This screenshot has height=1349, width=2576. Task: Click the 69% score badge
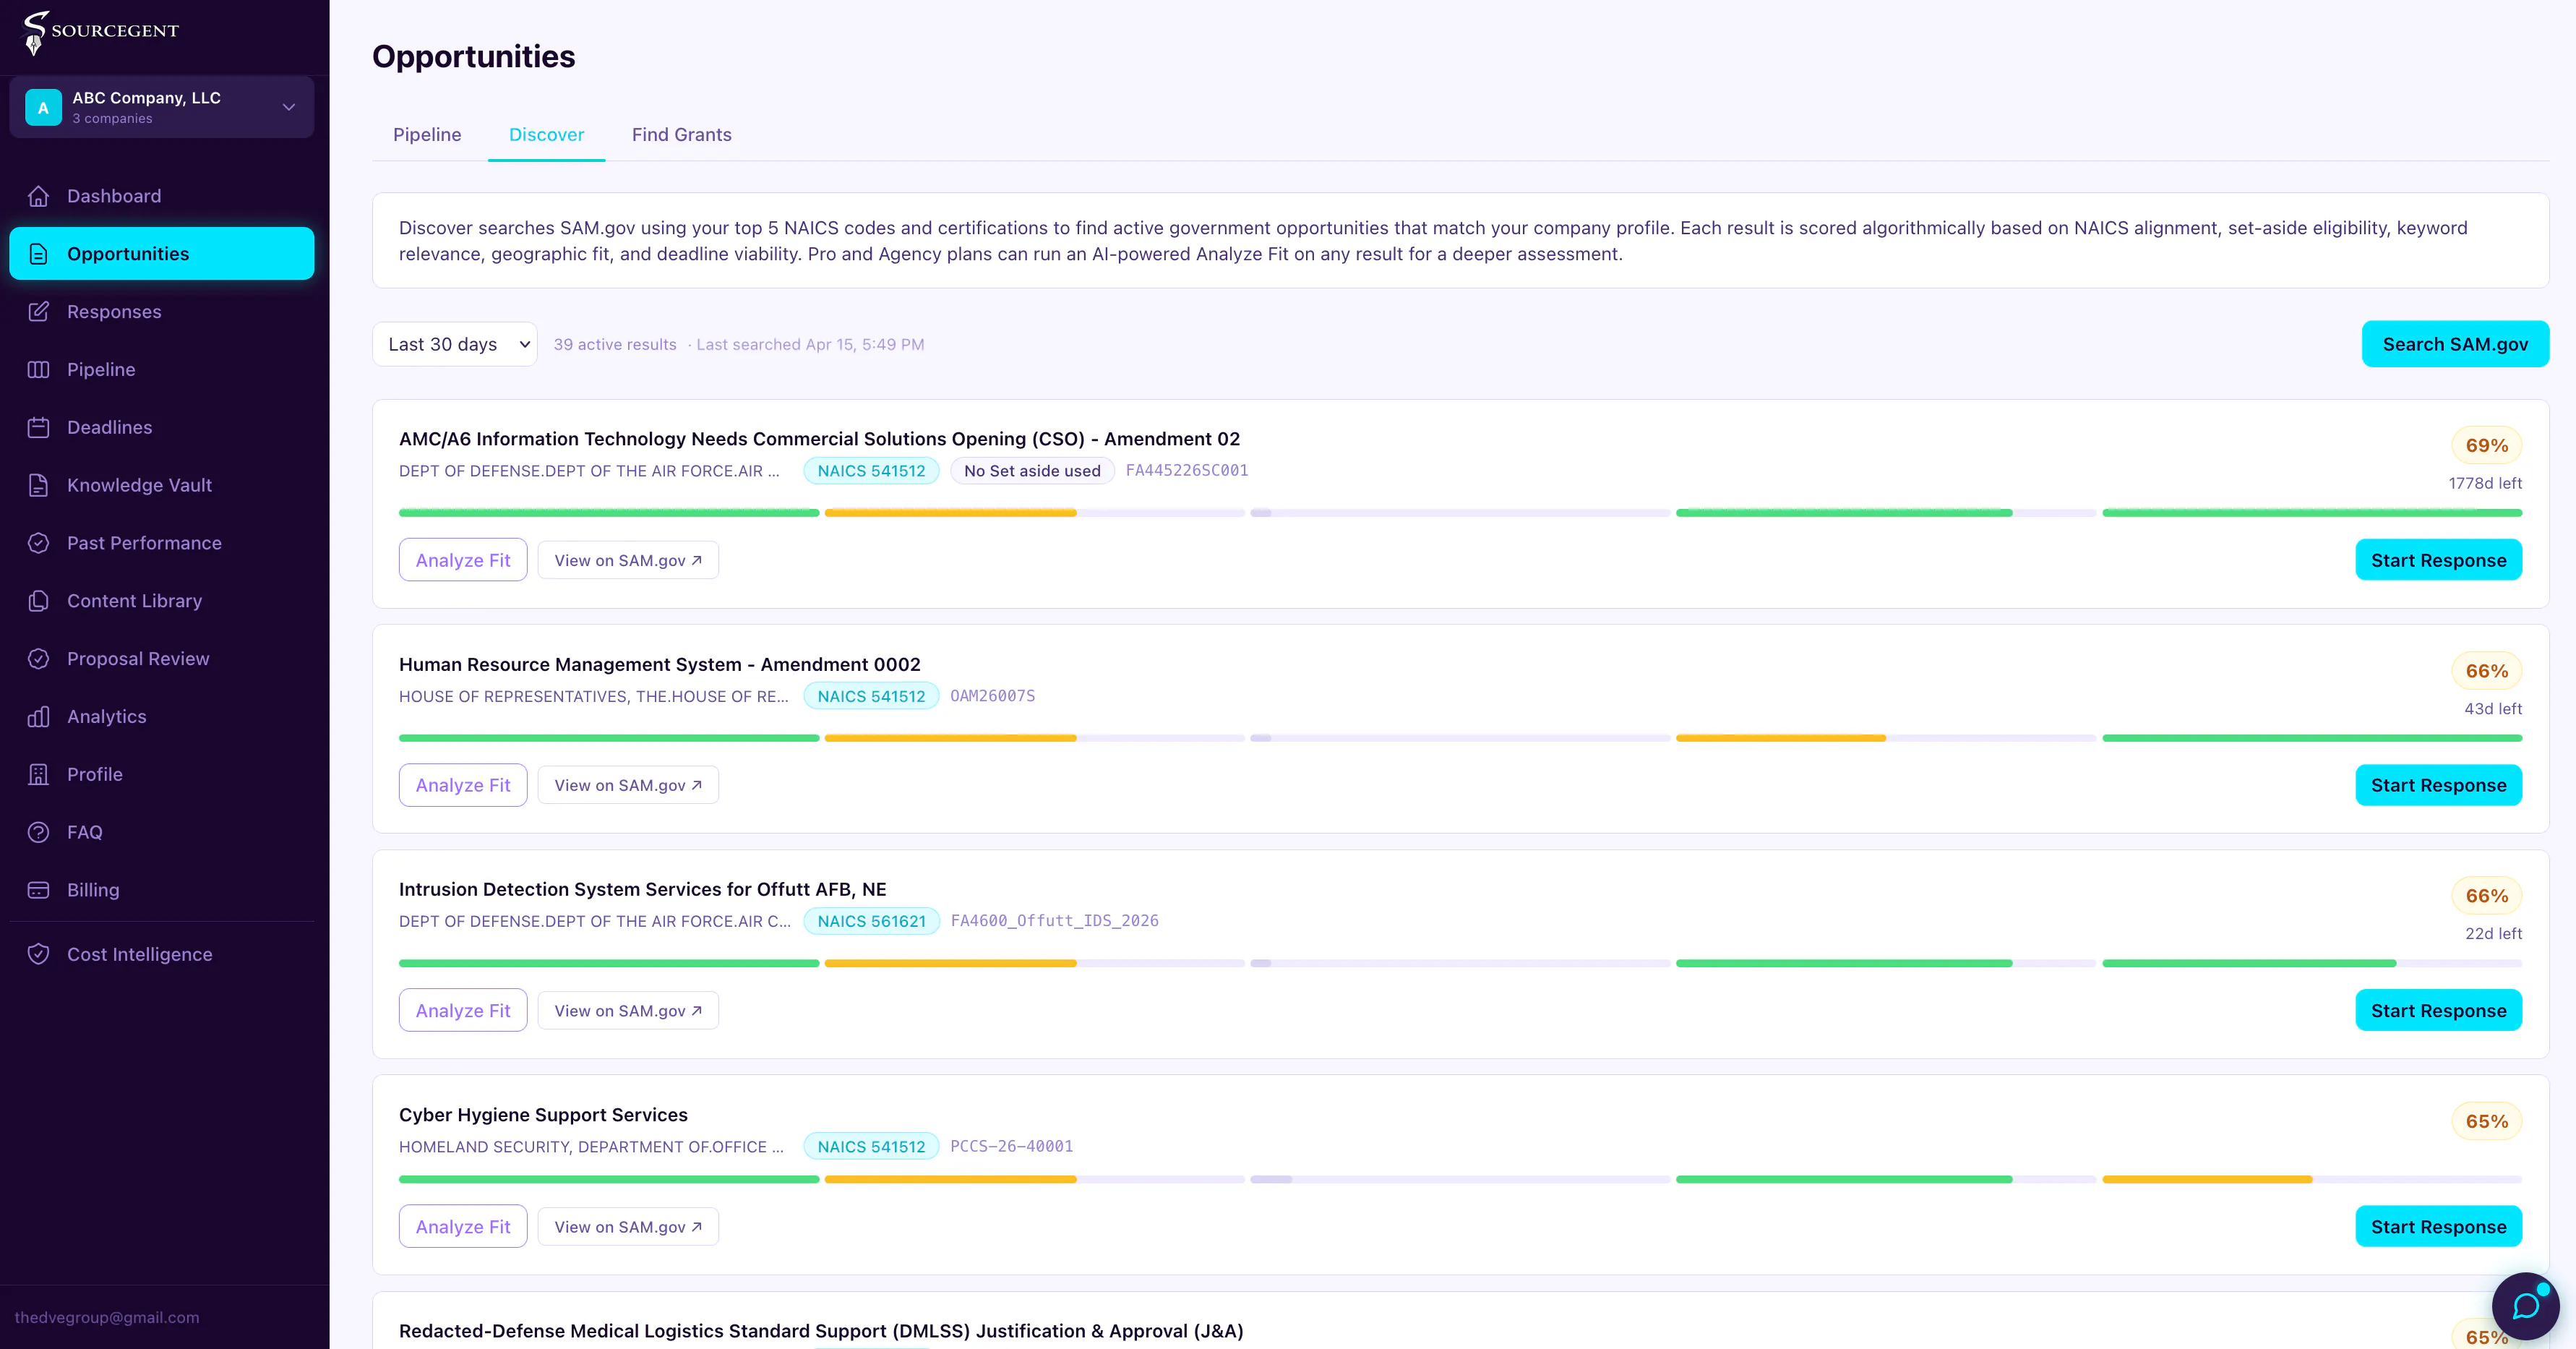click(x=2486, y=445)
